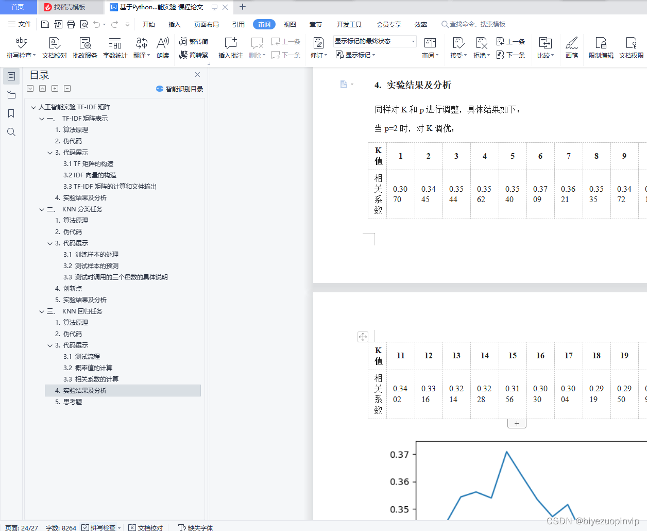
Task: Toggle 文档校对 in status bar
Action: pos(146,527)
